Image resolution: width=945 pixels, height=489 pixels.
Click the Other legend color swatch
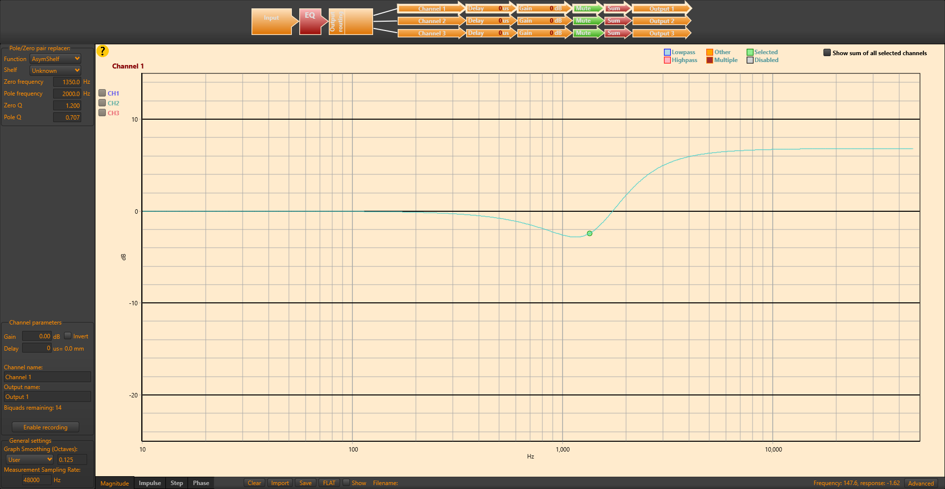point(710,52)
